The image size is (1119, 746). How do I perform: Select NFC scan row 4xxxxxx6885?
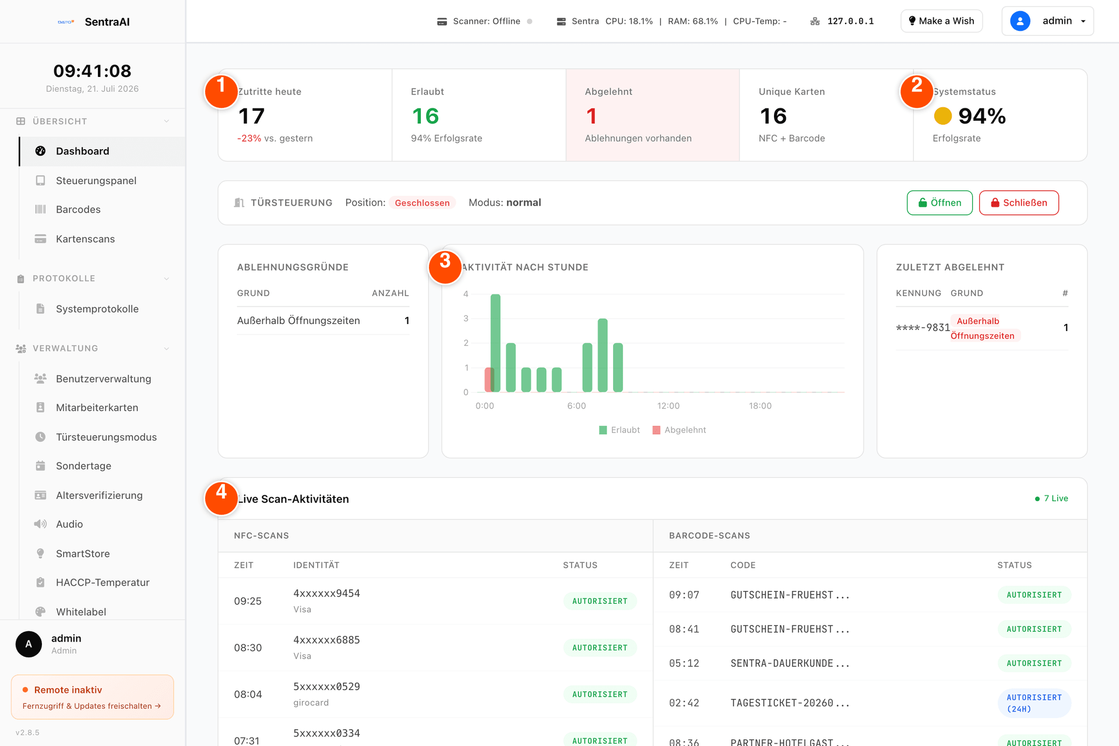[x=435, y=648]
